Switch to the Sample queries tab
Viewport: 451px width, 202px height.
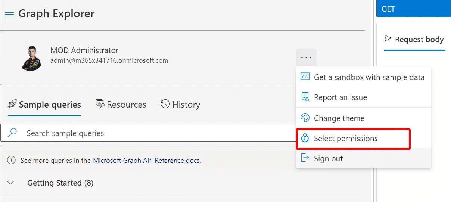pyautogui.click(x=44, y=105)
